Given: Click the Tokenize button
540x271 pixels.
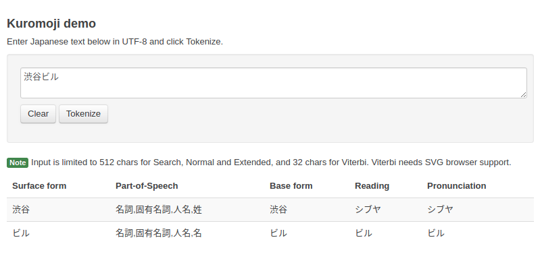Looking at the screenshot, I should 83,114.
